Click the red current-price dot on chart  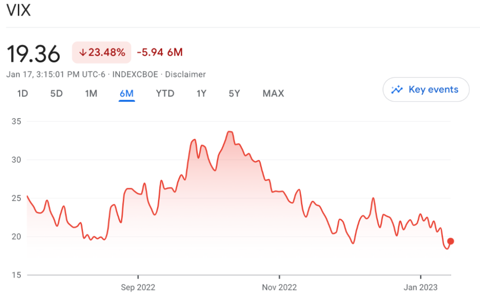(450, 241)
